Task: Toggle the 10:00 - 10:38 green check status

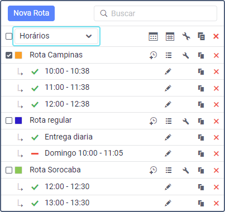Action: (35, 71)
